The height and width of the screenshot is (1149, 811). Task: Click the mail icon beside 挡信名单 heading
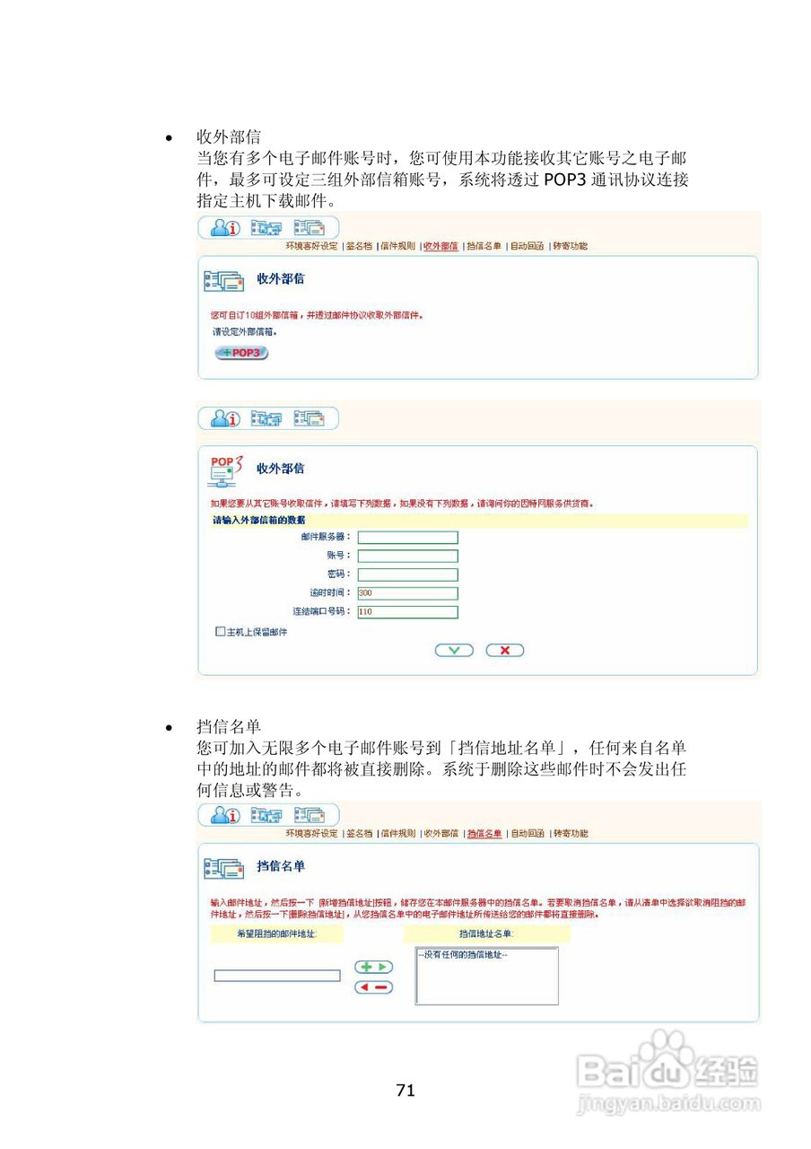(x=224, y=867)
